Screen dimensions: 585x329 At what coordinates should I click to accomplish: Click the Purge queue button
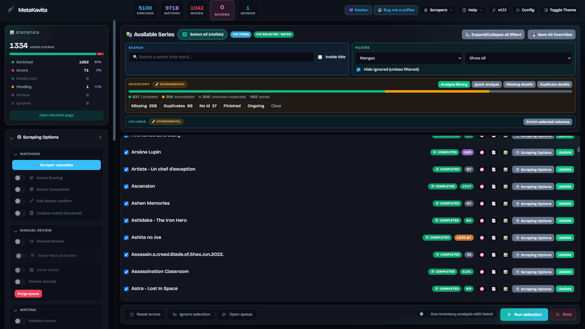pyautogui.click(x=28, y=294)
